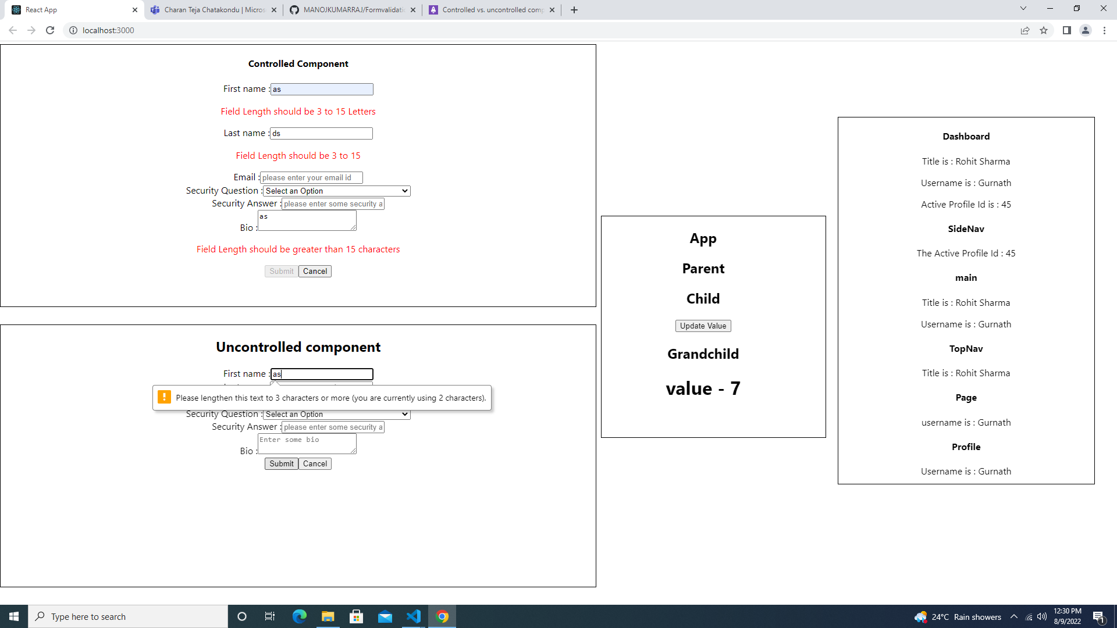The width and height of the screenshot is (1117, 628).
Task: Reload the localhost:3000 page
Action: pos(50,30)
